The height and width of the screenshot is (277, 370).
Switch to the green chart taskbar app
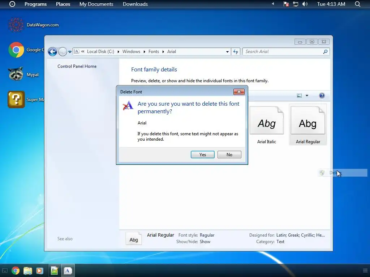pos(54,271)
